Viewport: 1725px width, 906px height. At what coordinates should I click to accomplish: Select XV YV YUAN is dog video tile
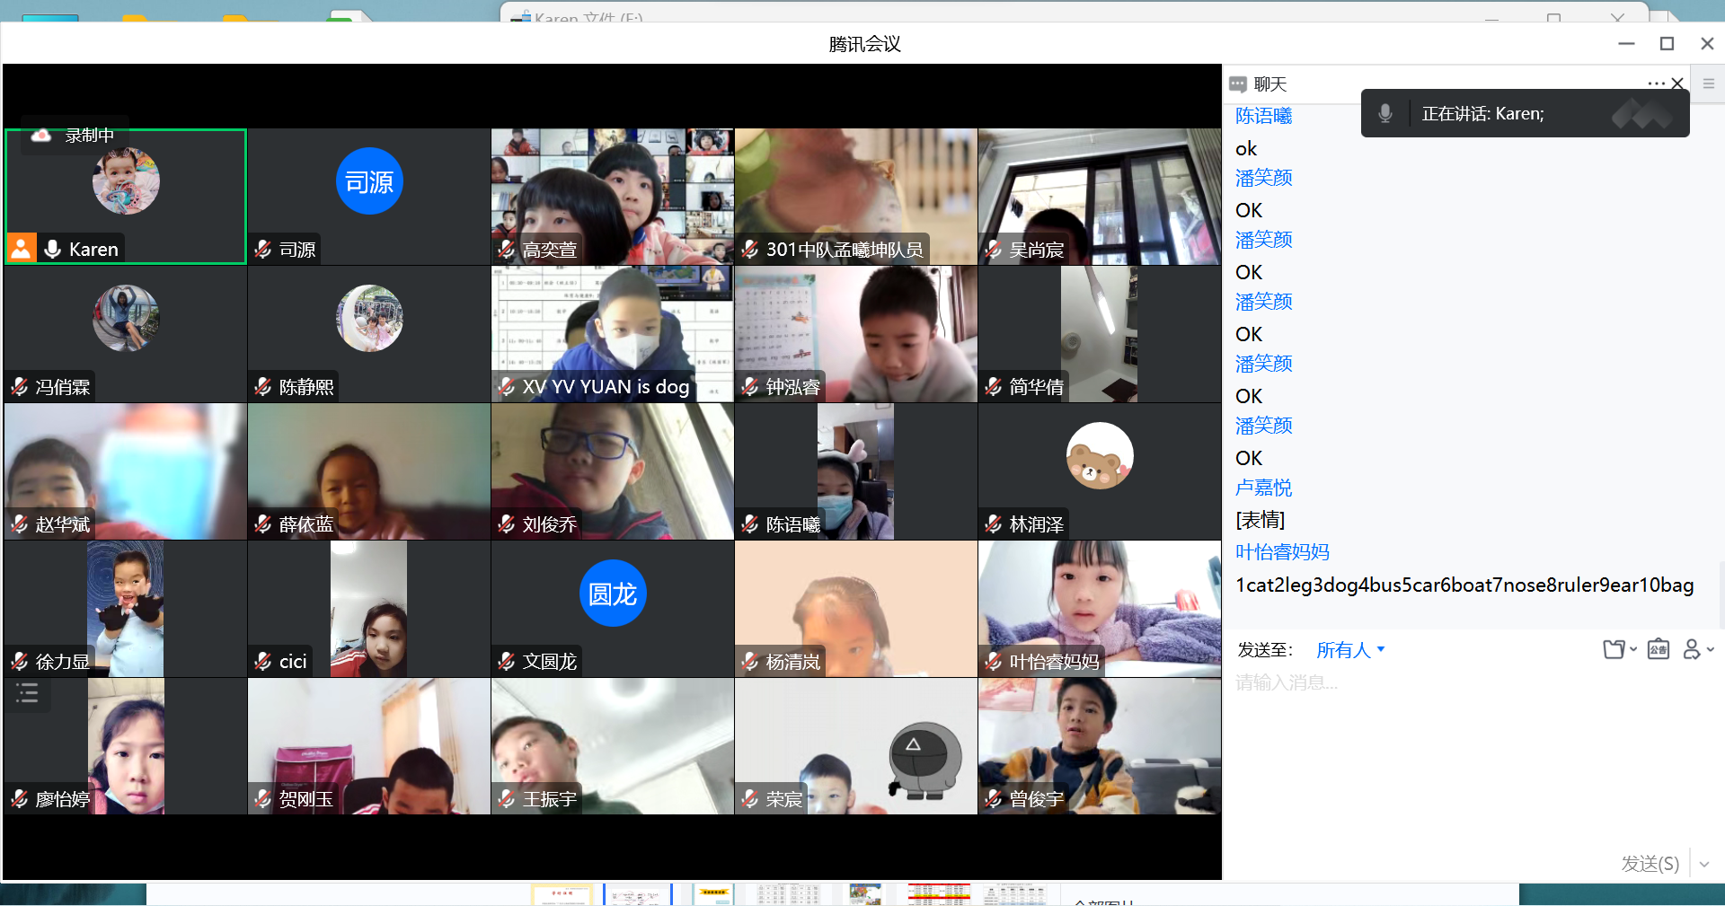tap(613, 334)
